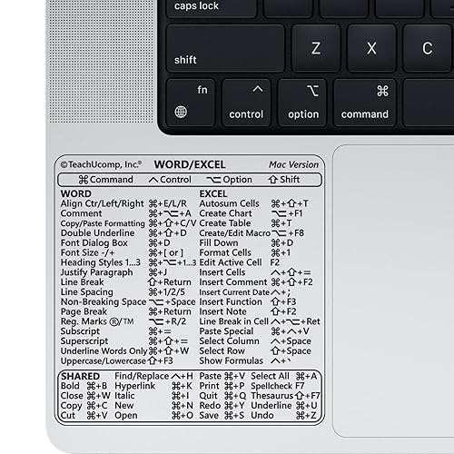Click the "Fill Down" row
Image resolution: width=454 pixels, height=454 pixels.
[x=246, y=242]
